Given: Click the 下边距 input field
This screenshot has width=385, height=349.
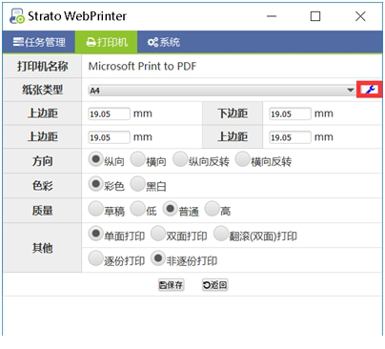Looking at the screenshot, I should (290, 113).
